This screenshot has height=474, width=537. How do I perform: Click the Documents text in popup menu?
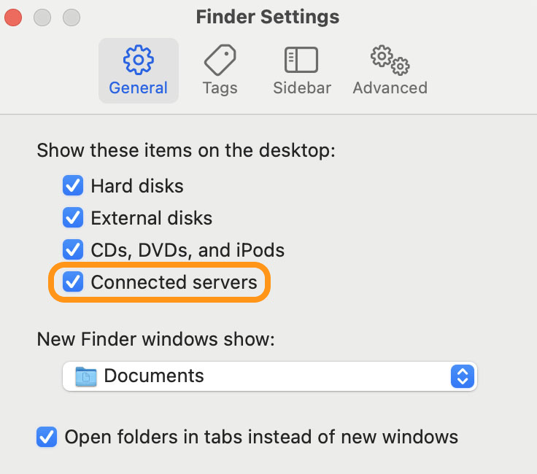154,376
